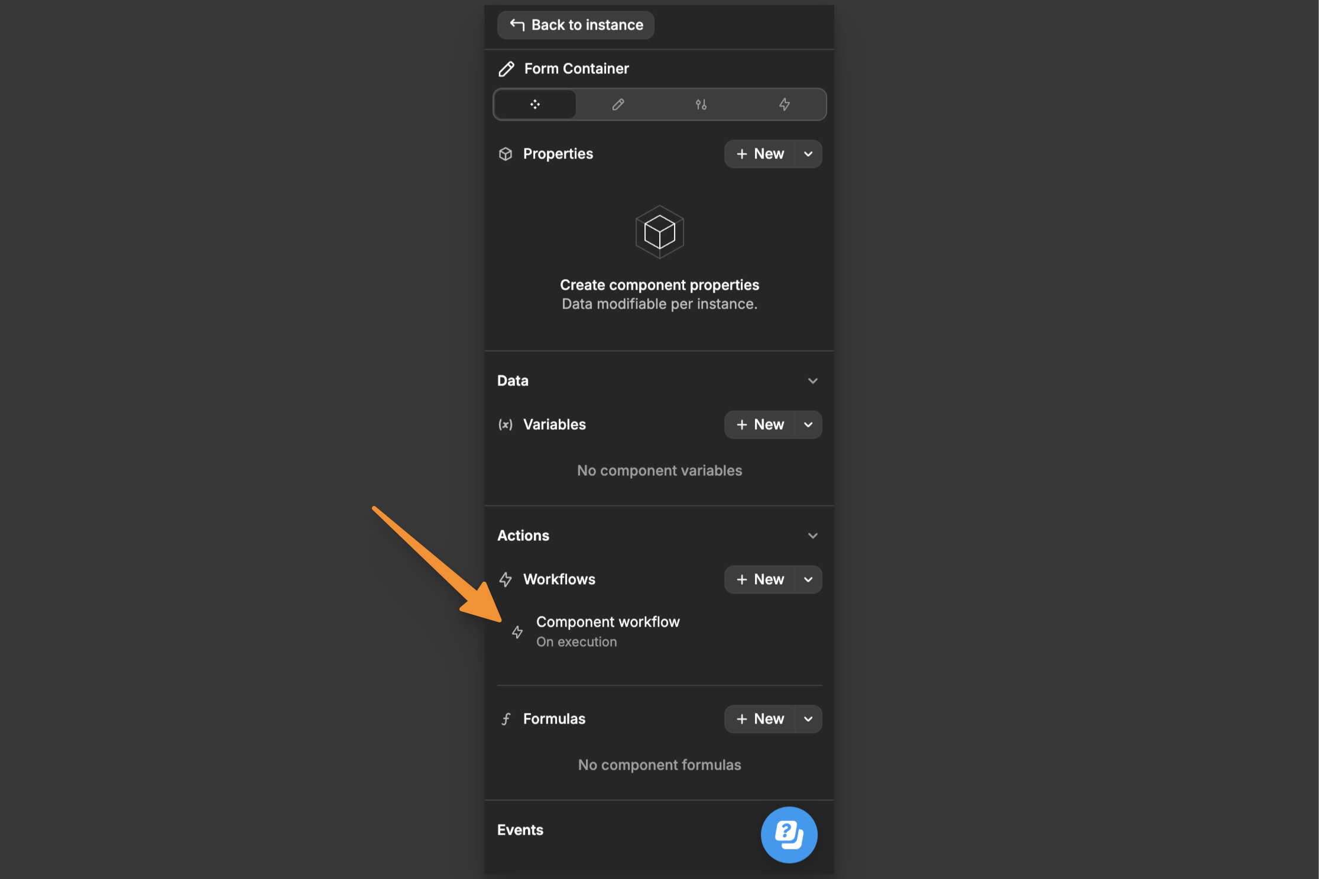1319x879 pixels.
Task: Create a new Variable with New button
Action: coord(763,424)
